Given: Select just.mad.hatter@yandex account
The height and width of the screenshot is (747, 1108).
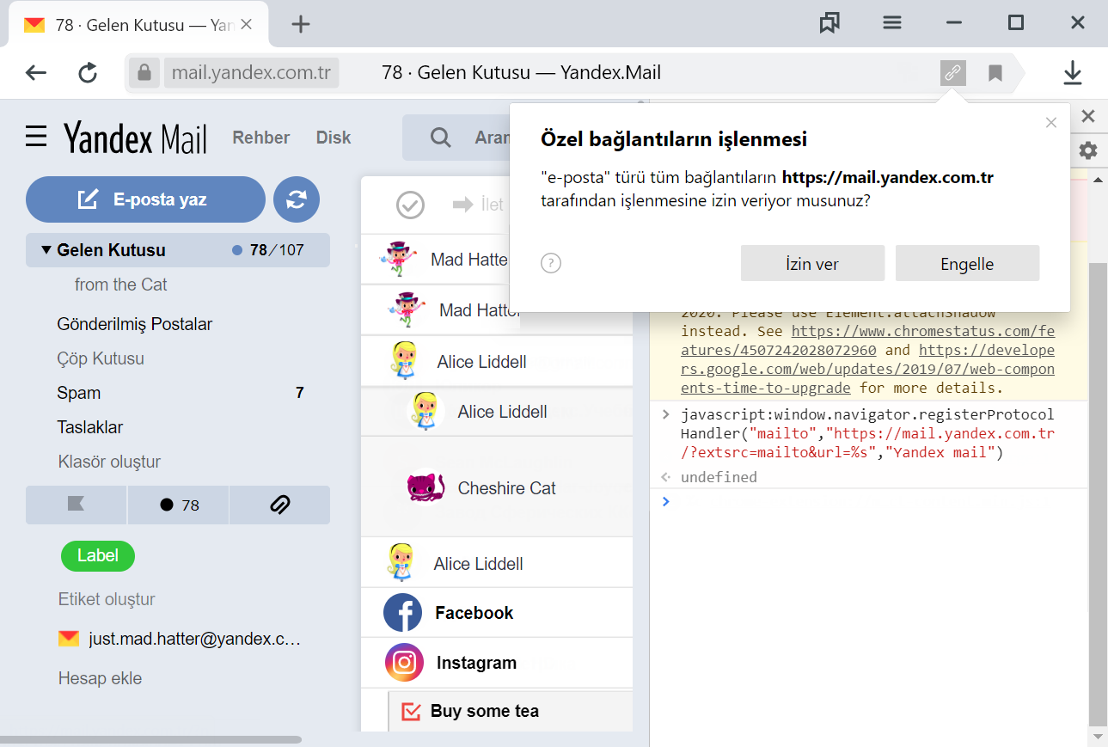Looking at the screenshot, I should pyautogui.click(x=181, y=639).
